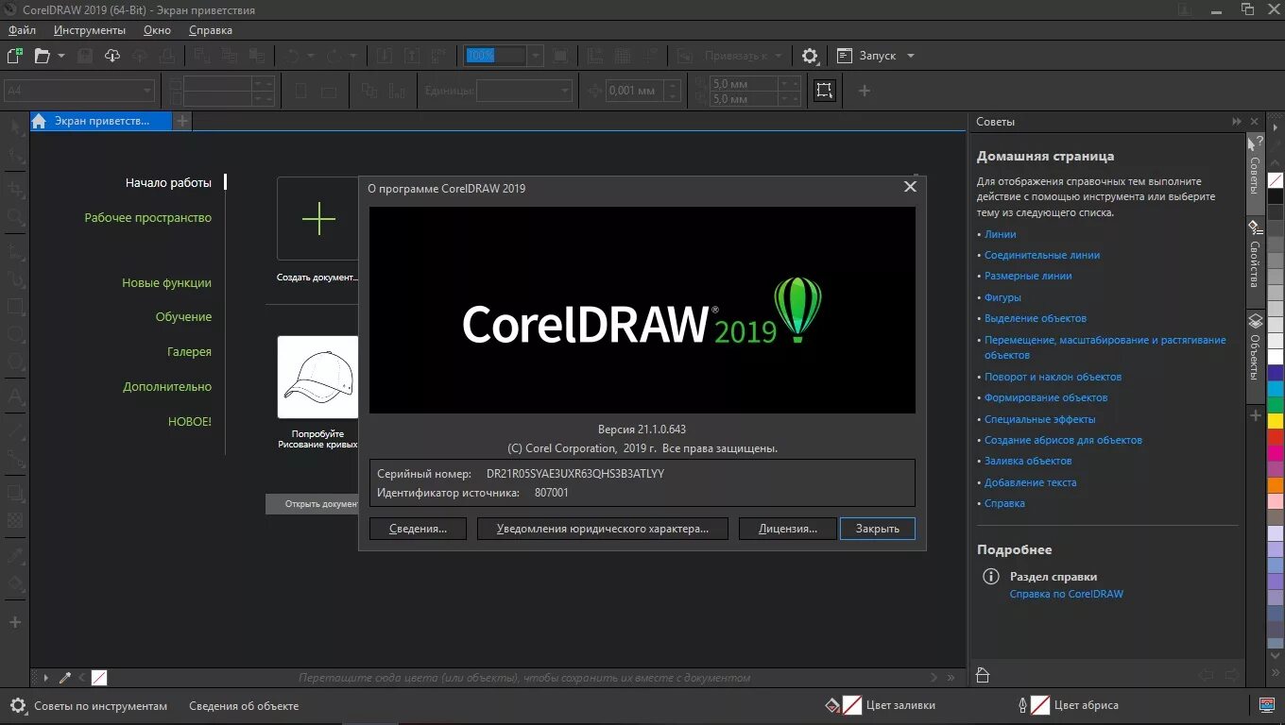
Task: Open the settings gear in toolbar
Action: pos(810,56)
